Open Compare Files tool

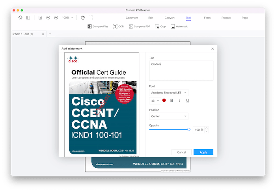(x=98, y=26)
